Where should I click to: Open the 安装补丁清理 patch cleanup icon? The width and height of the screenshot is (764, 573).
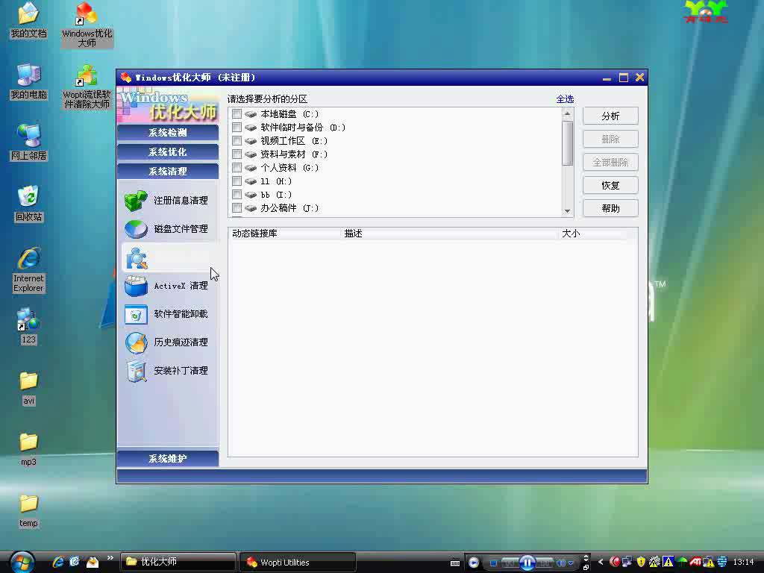(x=136, y=372)
